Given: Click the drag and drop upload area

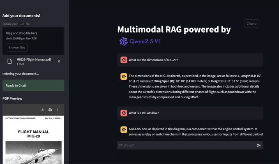Looking at the screenshot, I should pos(33,41).
